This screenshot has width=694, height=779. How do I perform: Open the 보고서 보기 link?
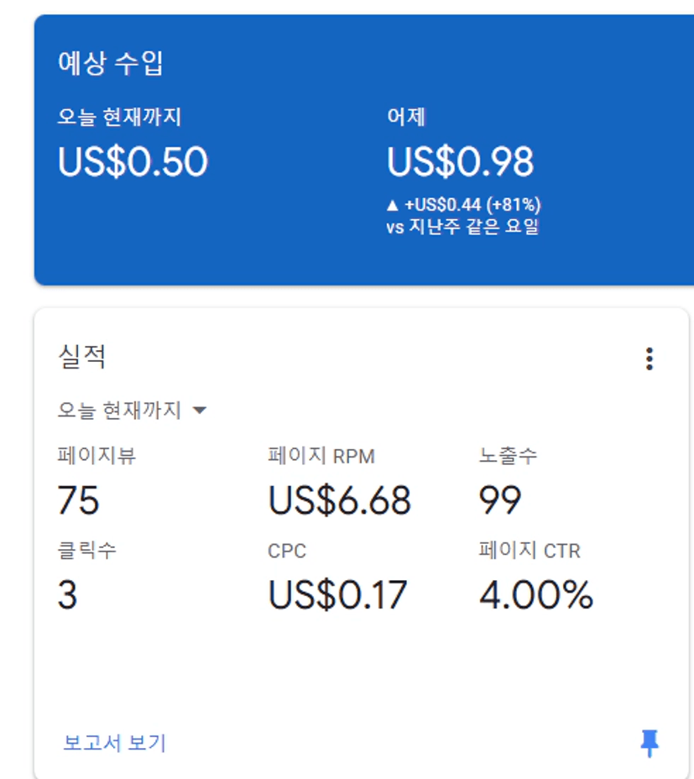pos(115,743)
